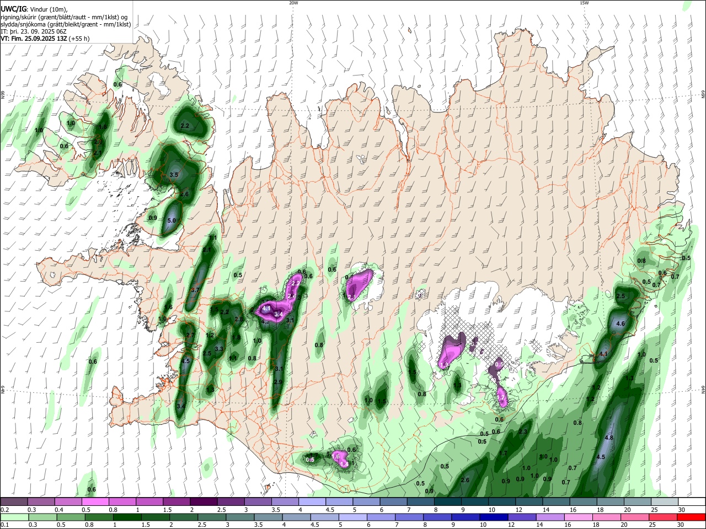
Task: Click the '2.9' precipitation value on the map
Action: 278,382
